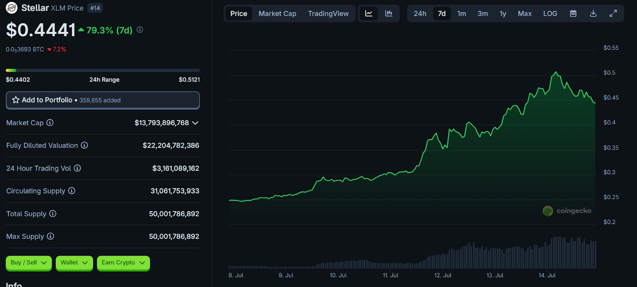Click the #14 rank badge
This screenshot has height=287, width=637.
click(95, 8)
